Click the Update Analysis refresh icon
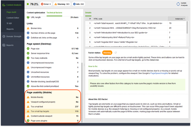Screen dimensions: 191x127 (178, 4)
